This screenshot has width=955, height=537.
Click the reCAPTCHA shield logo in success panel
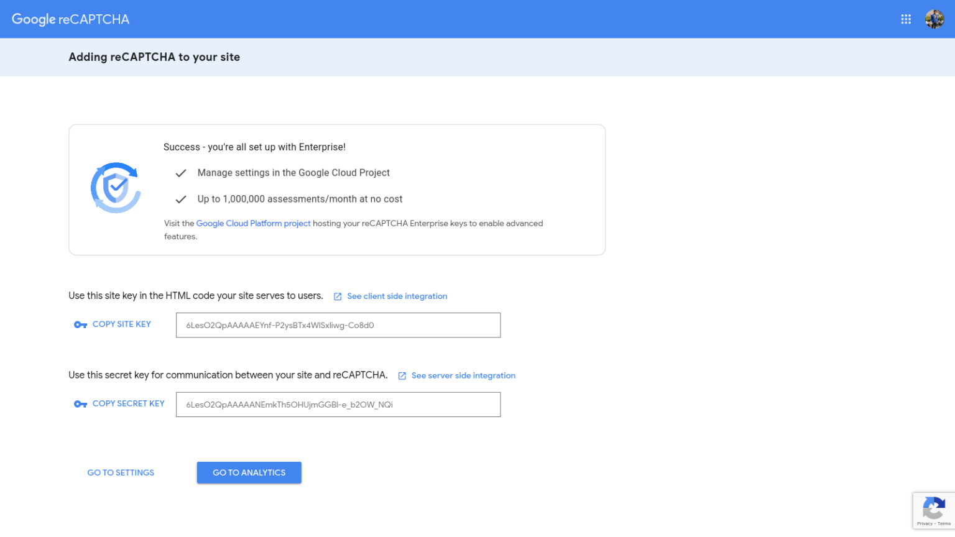116,188
